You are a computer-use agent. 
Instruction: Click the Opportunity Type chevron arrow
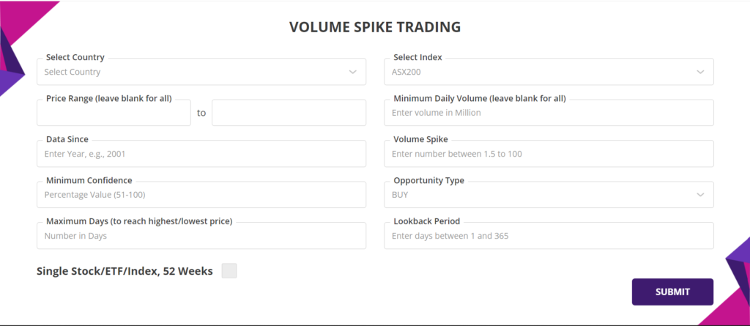[x=701, y=195]
